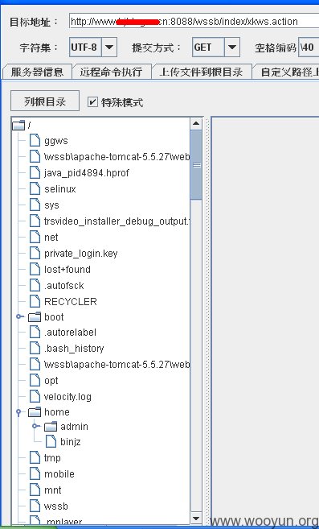Click the tree vertical scrollbar thumb
319x529 pixels.
(x=196, y=165)
